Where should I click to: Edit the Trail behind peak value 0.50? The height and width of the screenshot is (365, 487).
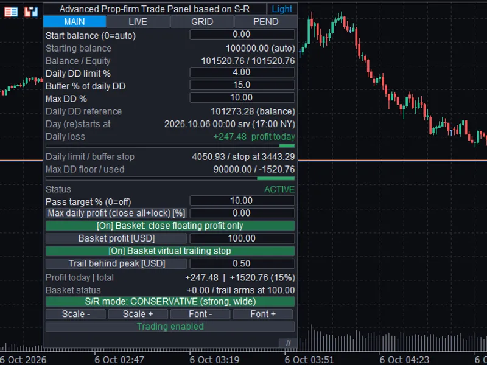[242, 263]
